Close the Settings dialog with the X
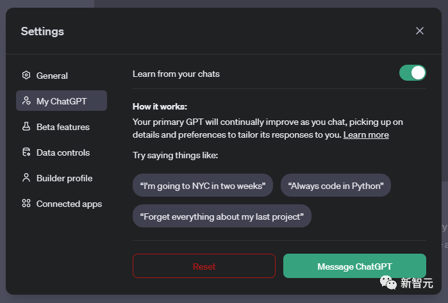 pos(420,31)
